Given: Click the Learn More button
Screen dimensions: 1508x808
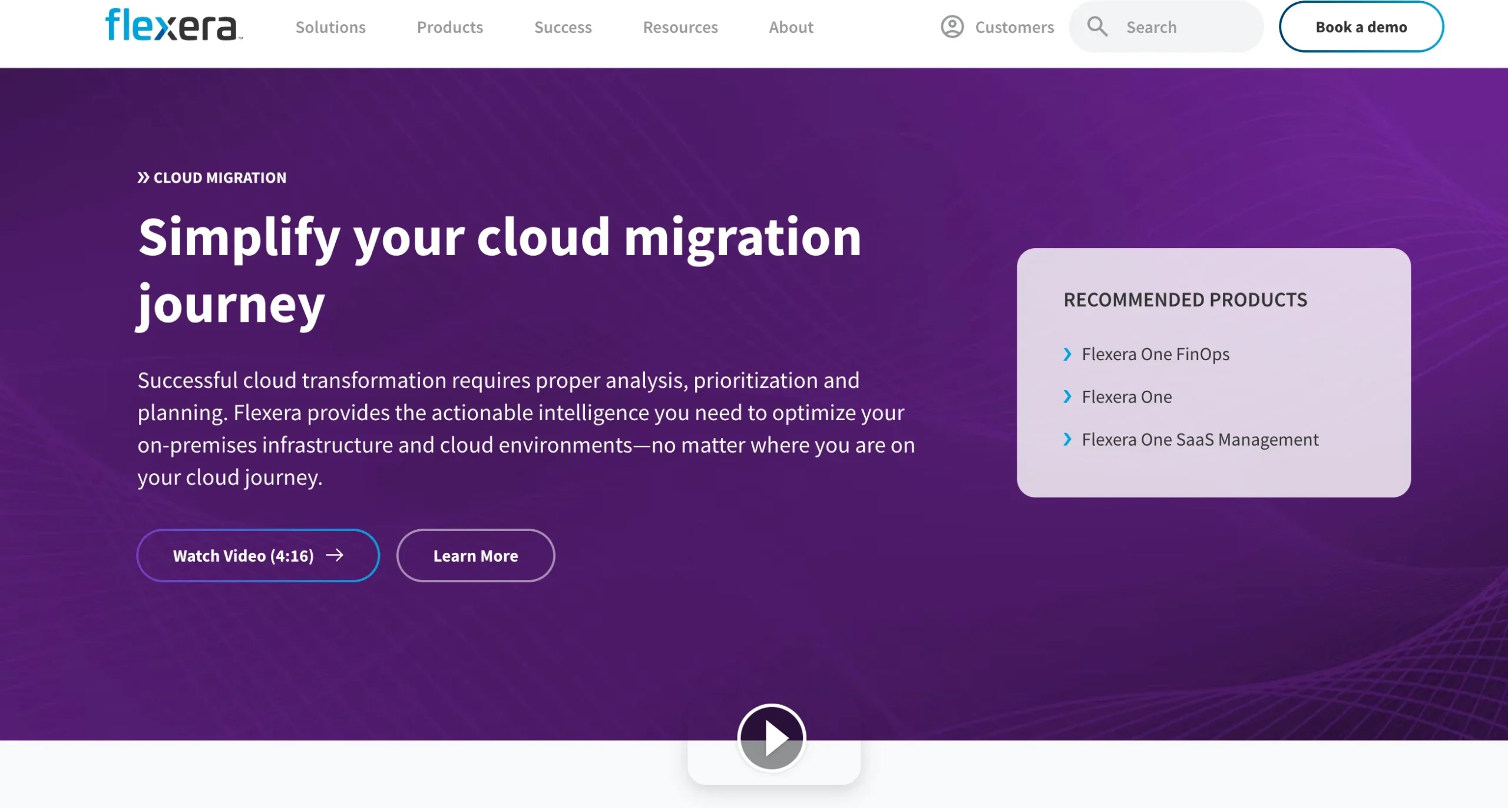Looking at the screenshot, I should (x=475, y=555).
